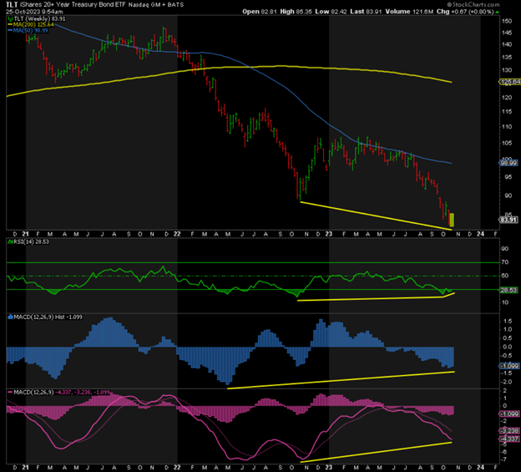
Task: Click the Volume 121.6M value in header
Action: [409, 12]
